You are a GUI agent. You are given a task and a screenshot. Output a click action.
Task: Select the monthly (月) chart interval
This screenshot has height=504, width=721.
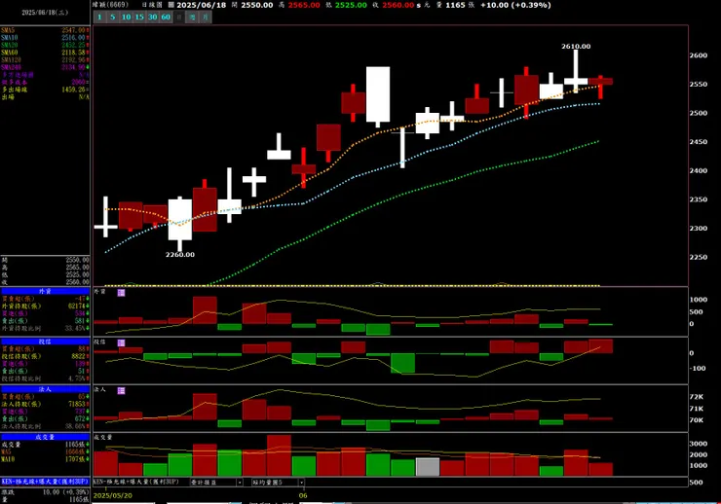click(206, 17)
